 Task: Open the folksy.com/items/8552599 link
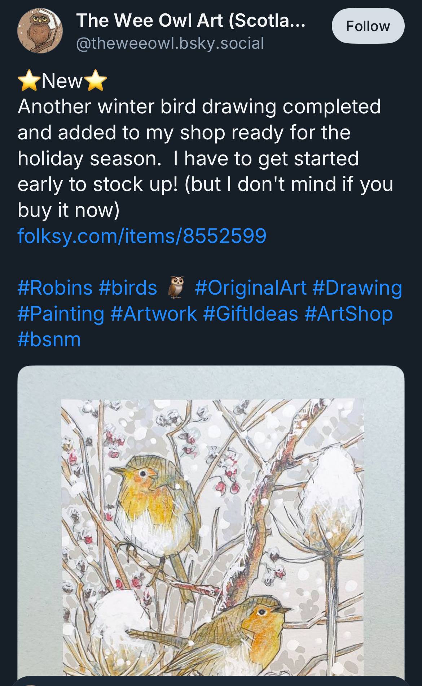pyautogui.click(x=142, y=236)
